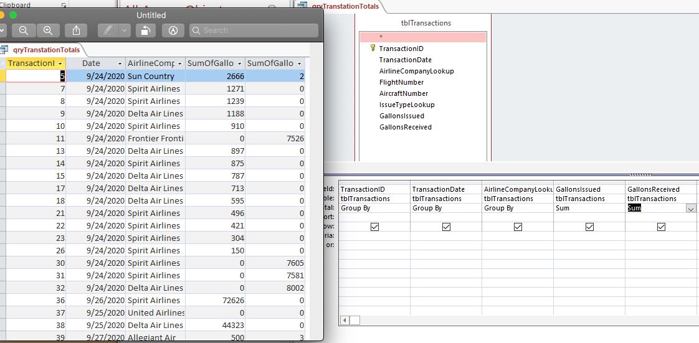Click the rotate image icon

click(145, 31)
